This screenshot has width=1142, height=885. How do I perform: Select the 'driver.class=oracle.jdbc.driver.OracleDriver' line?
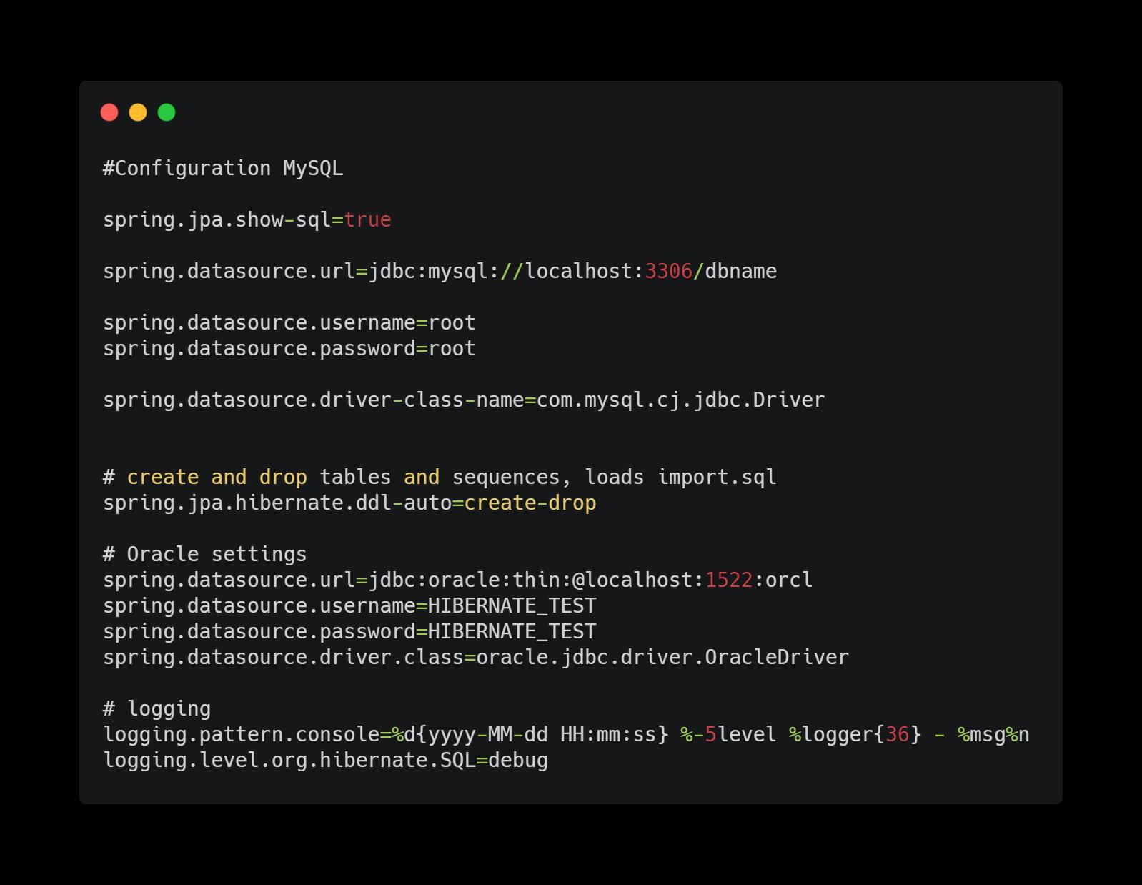(x=476, y=658)
